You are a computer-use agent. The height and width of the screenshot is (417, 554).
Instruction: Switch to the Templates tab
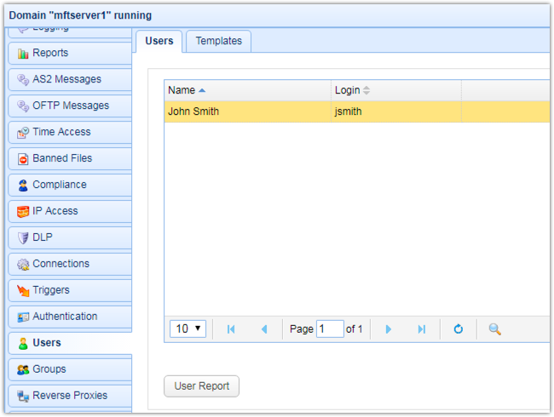[219, 42]
